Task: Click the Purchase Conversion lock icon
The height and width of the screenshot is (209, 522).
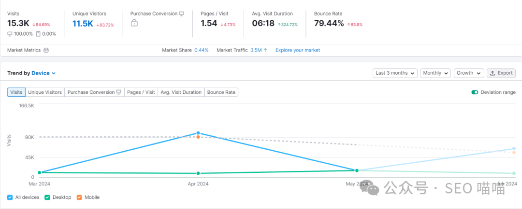Action: (x=134, y=23)
